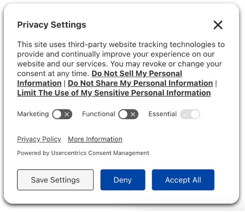This screenshot has height=212, width=245.
Task: Click the Marketing label text
Action: point(33,114)
